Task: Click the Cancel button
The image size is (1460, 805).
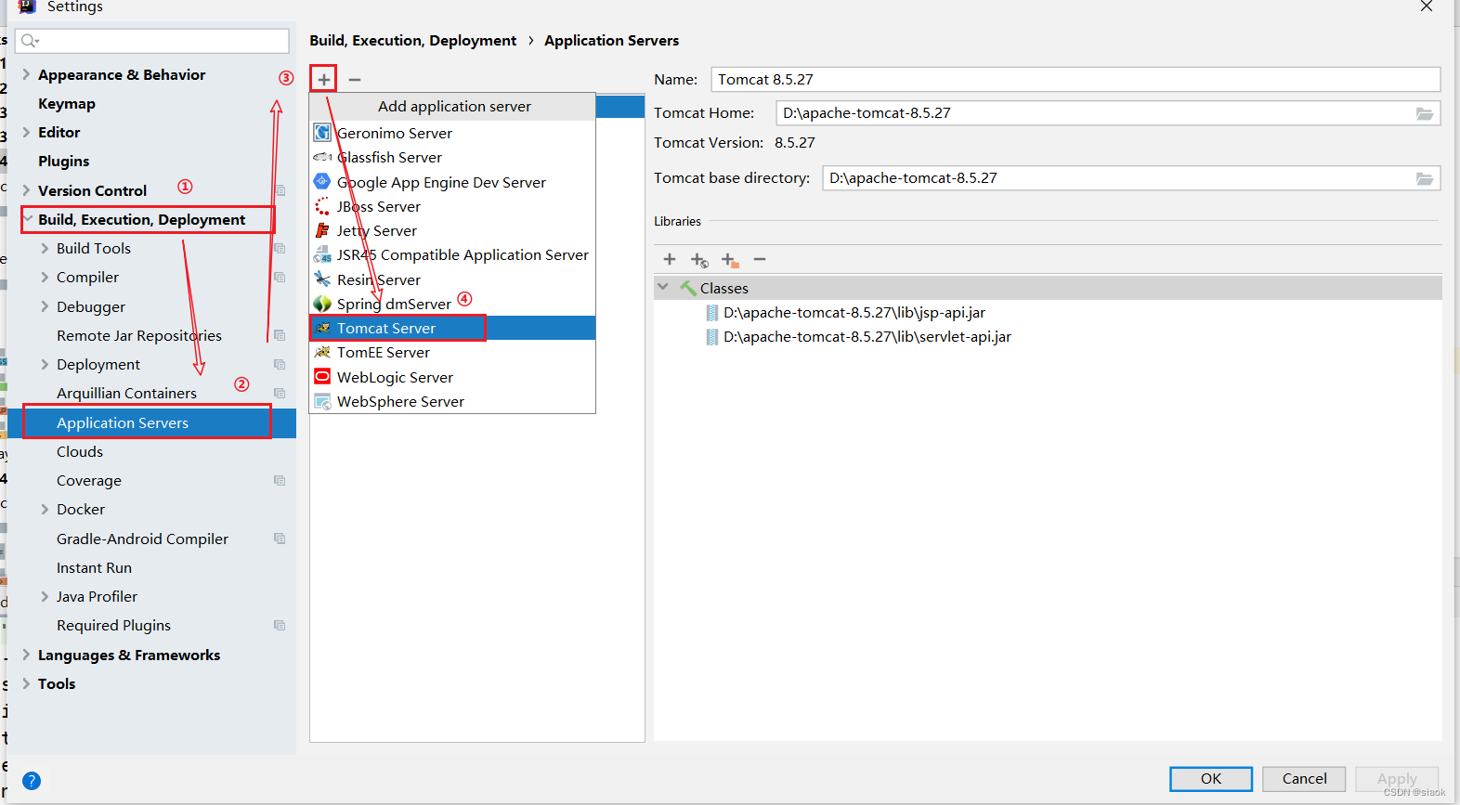Action: point(1304,778)
